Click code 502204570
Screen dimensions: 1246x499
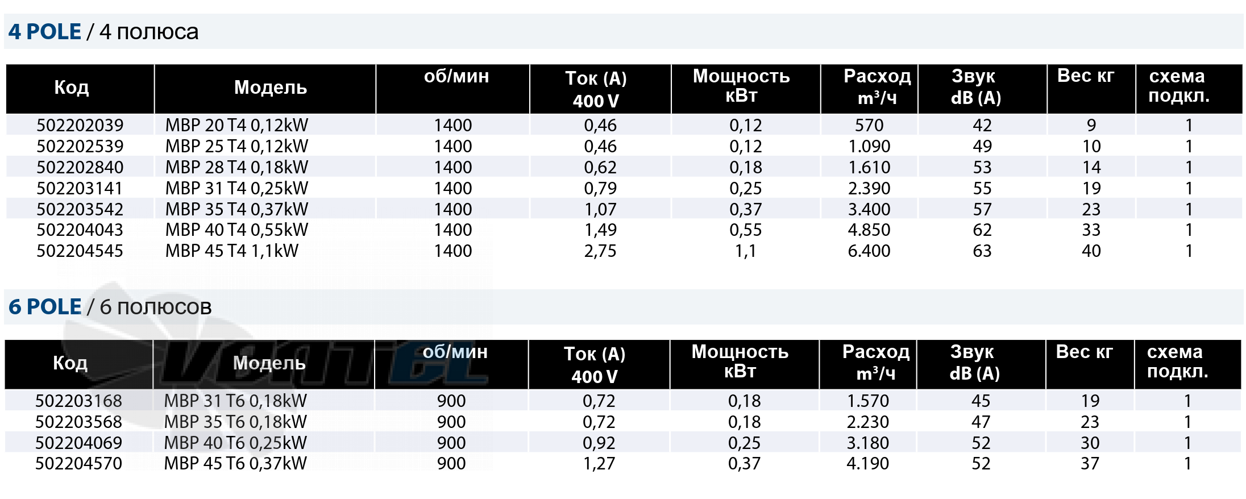(x=78, y=463)
